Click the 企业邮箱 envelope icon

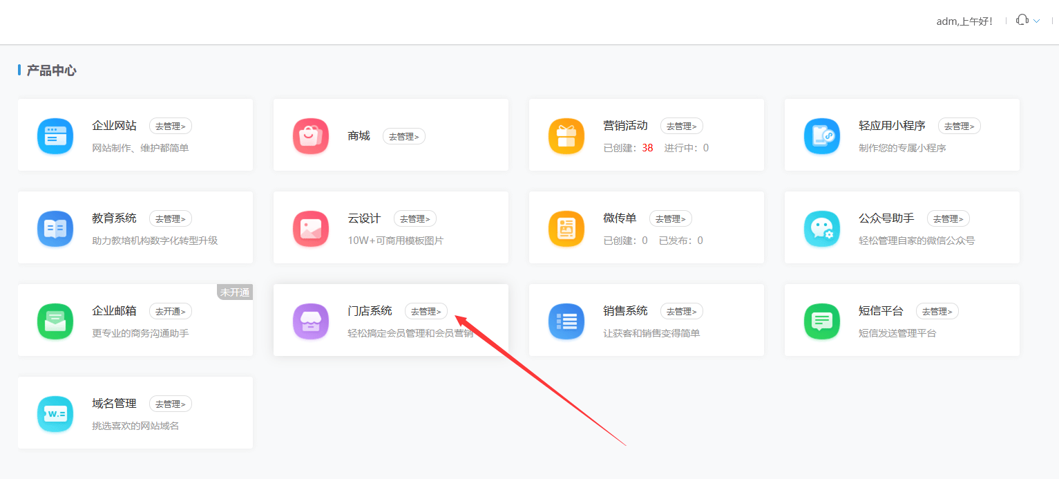point(55,321)
